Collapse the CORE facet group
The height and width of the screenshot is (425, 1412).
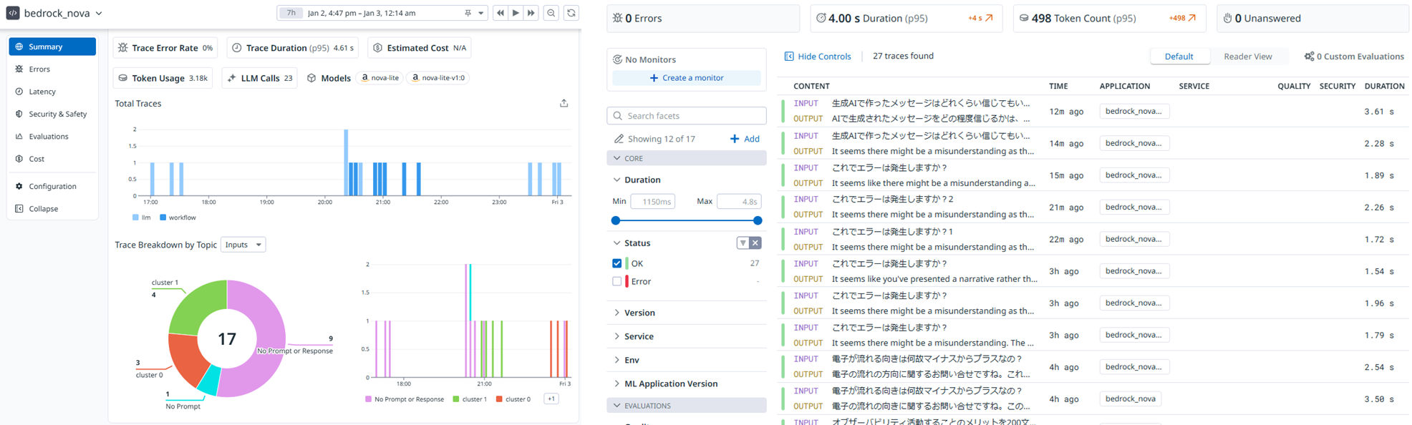tap(686, 158)
